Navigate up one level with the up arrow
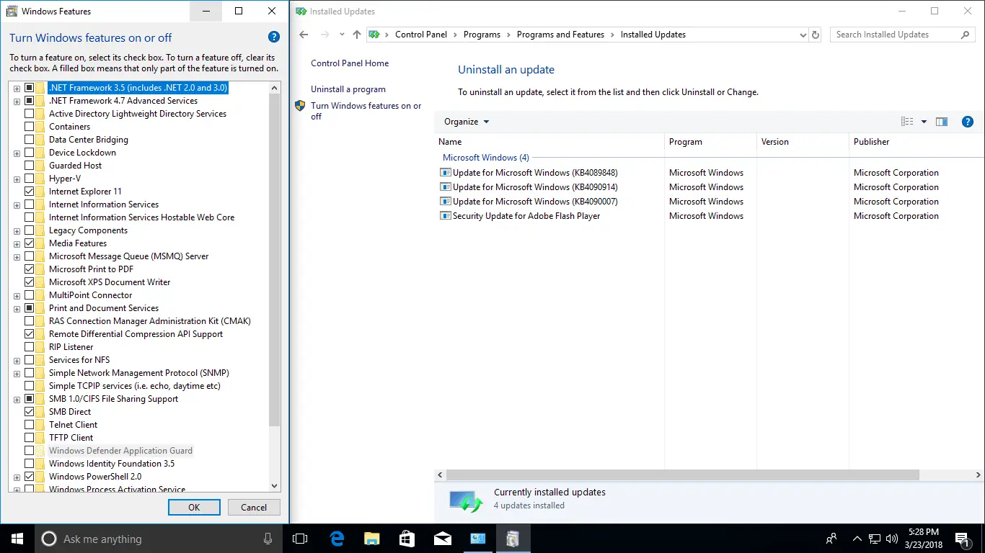This screenshot has width=985, height=553. coord(356,34)
